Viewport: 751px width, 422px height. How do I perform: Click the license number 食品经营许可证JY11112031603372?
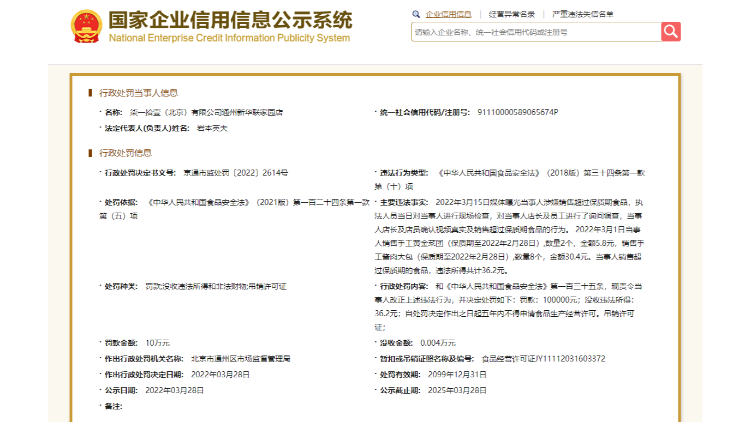(543, 359)
